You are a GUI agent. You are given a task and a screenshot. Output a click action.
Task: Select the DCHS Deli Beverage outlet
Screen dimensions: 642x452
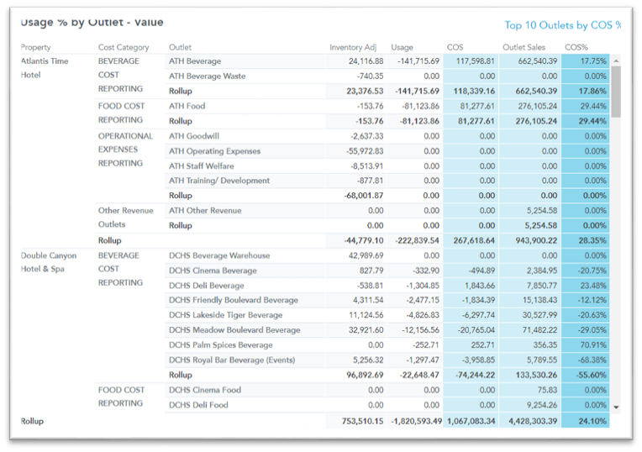pos(207,286)
